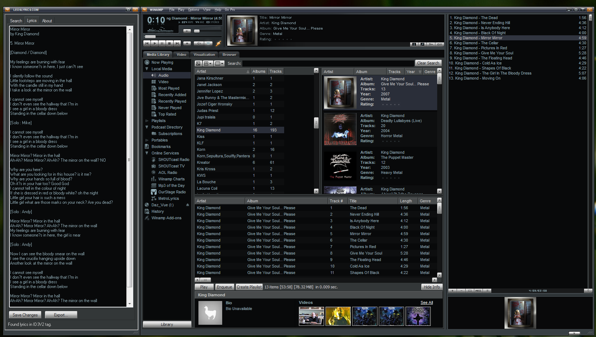Collapse the Local Media tree node

point(147,69)
